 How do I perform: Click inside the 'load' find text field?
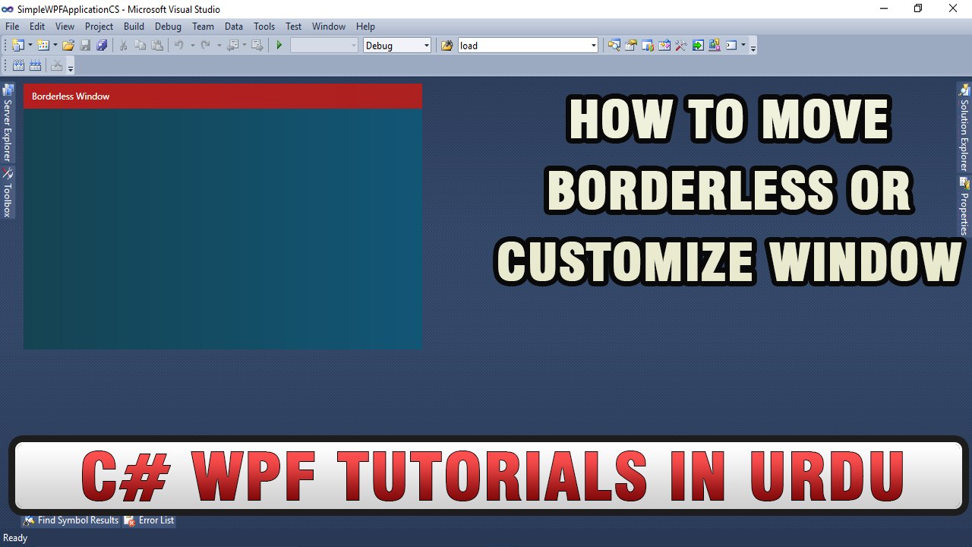(523, 46)
